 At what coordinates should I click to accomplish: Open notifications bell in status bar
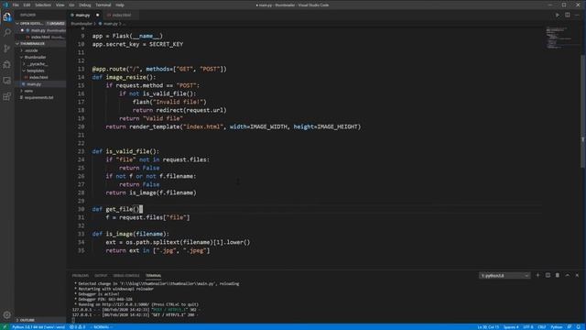pyautogui.click(x=578, y=327)
